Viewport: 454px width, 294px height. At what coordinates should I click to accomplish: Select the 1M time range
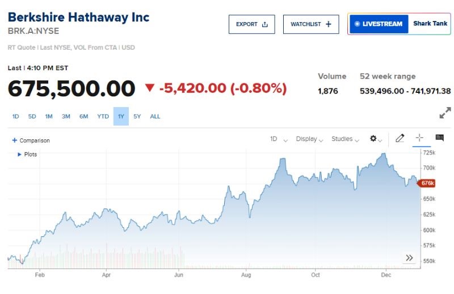point(49,117)
